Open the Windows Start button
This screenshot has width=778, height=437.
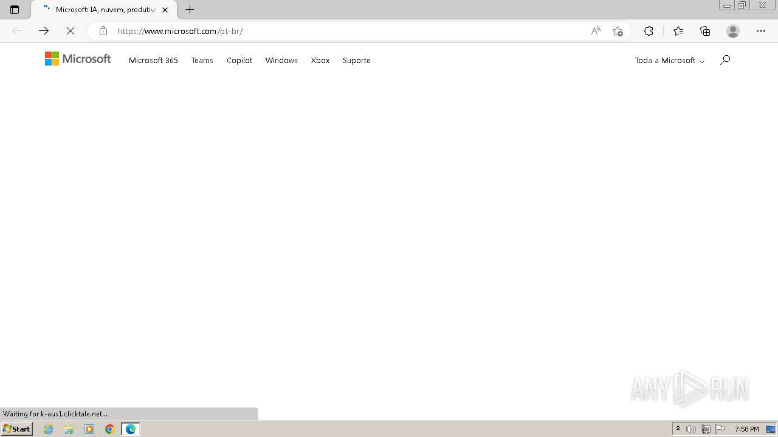[16, 429]
